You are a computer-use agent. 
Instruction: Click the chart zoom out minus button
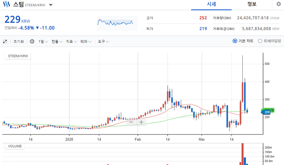coord(131,122)
